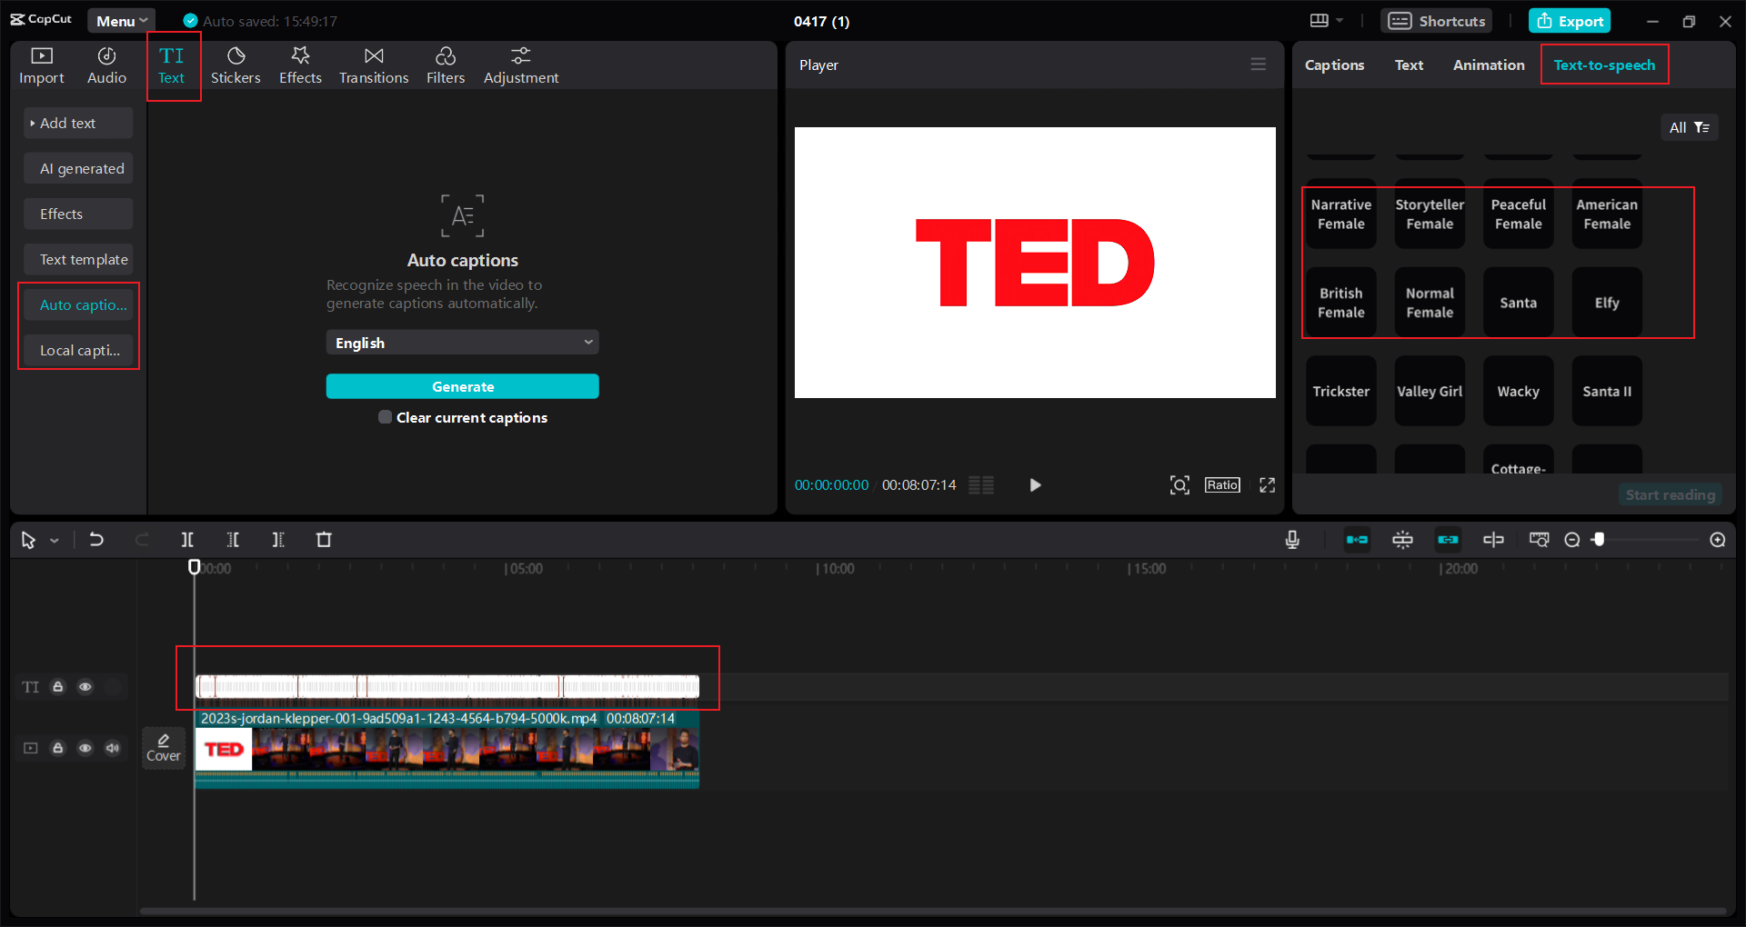Lock the text caption track

pos(57,687)
